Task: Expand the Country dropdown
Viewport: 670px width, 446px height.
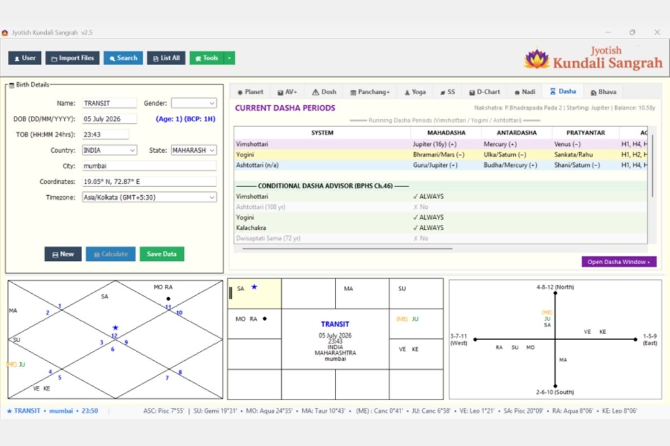Action: [x=109, y=151]
